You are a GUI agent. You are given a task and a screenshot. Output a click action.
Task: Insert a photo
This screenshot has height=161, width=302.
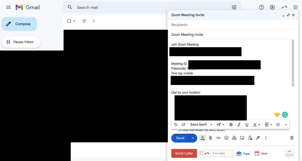[242, 138]
